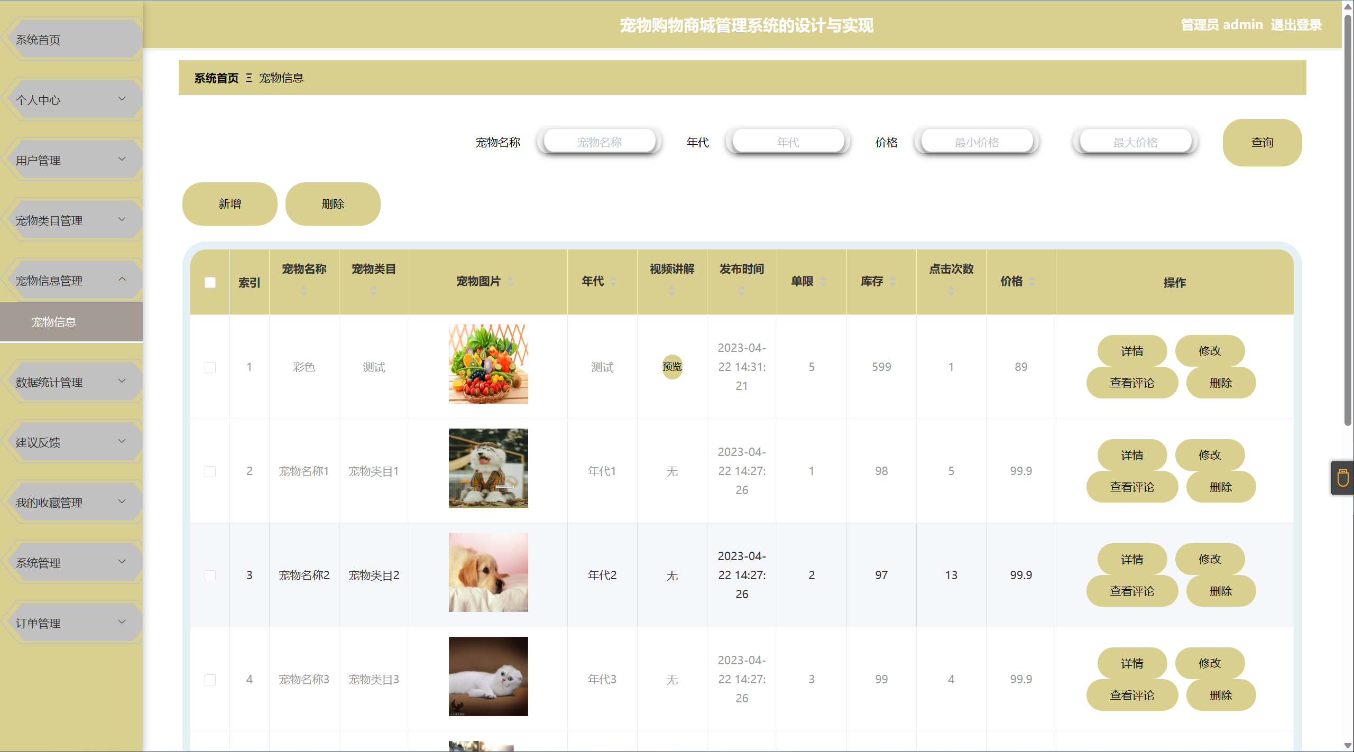
Task: Click the floating mouse widget icon at right edge
Action: tap(1343, 478)
